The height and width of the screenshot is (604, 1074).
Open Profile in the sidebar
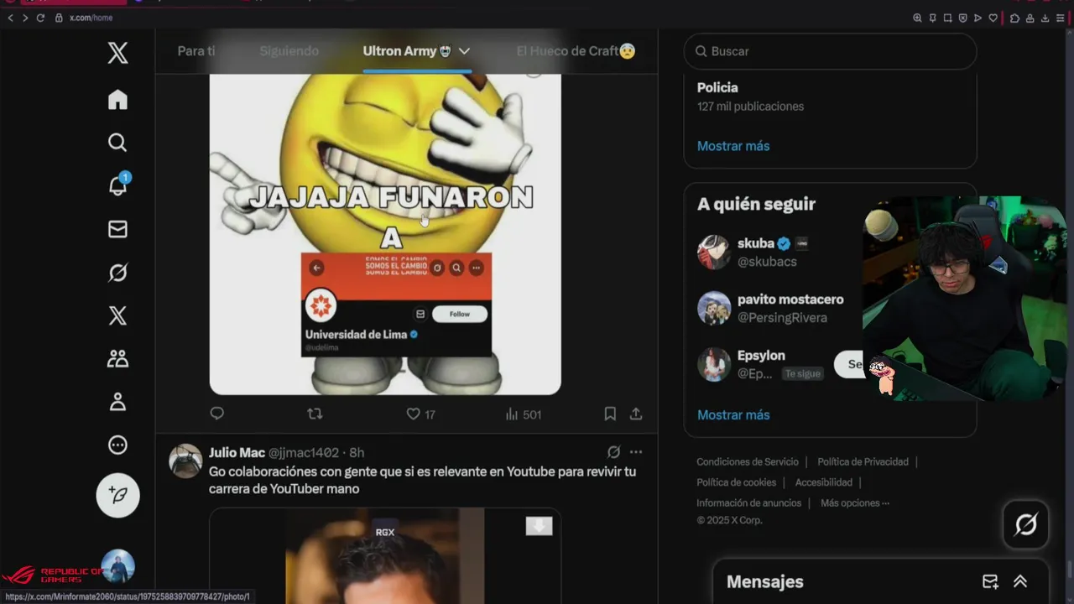coord(117,402)
